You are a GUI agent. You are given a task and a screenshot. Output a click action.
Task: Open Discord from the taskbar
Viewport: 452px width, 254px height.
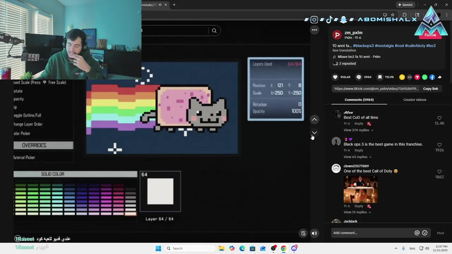(x=294, y=248)
